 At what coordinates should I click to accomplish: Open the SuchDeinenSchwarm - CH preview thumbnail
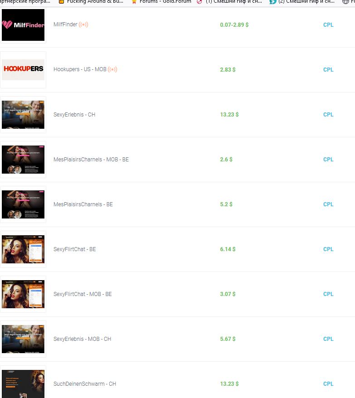pyautogui.click(x=23, y=384)
